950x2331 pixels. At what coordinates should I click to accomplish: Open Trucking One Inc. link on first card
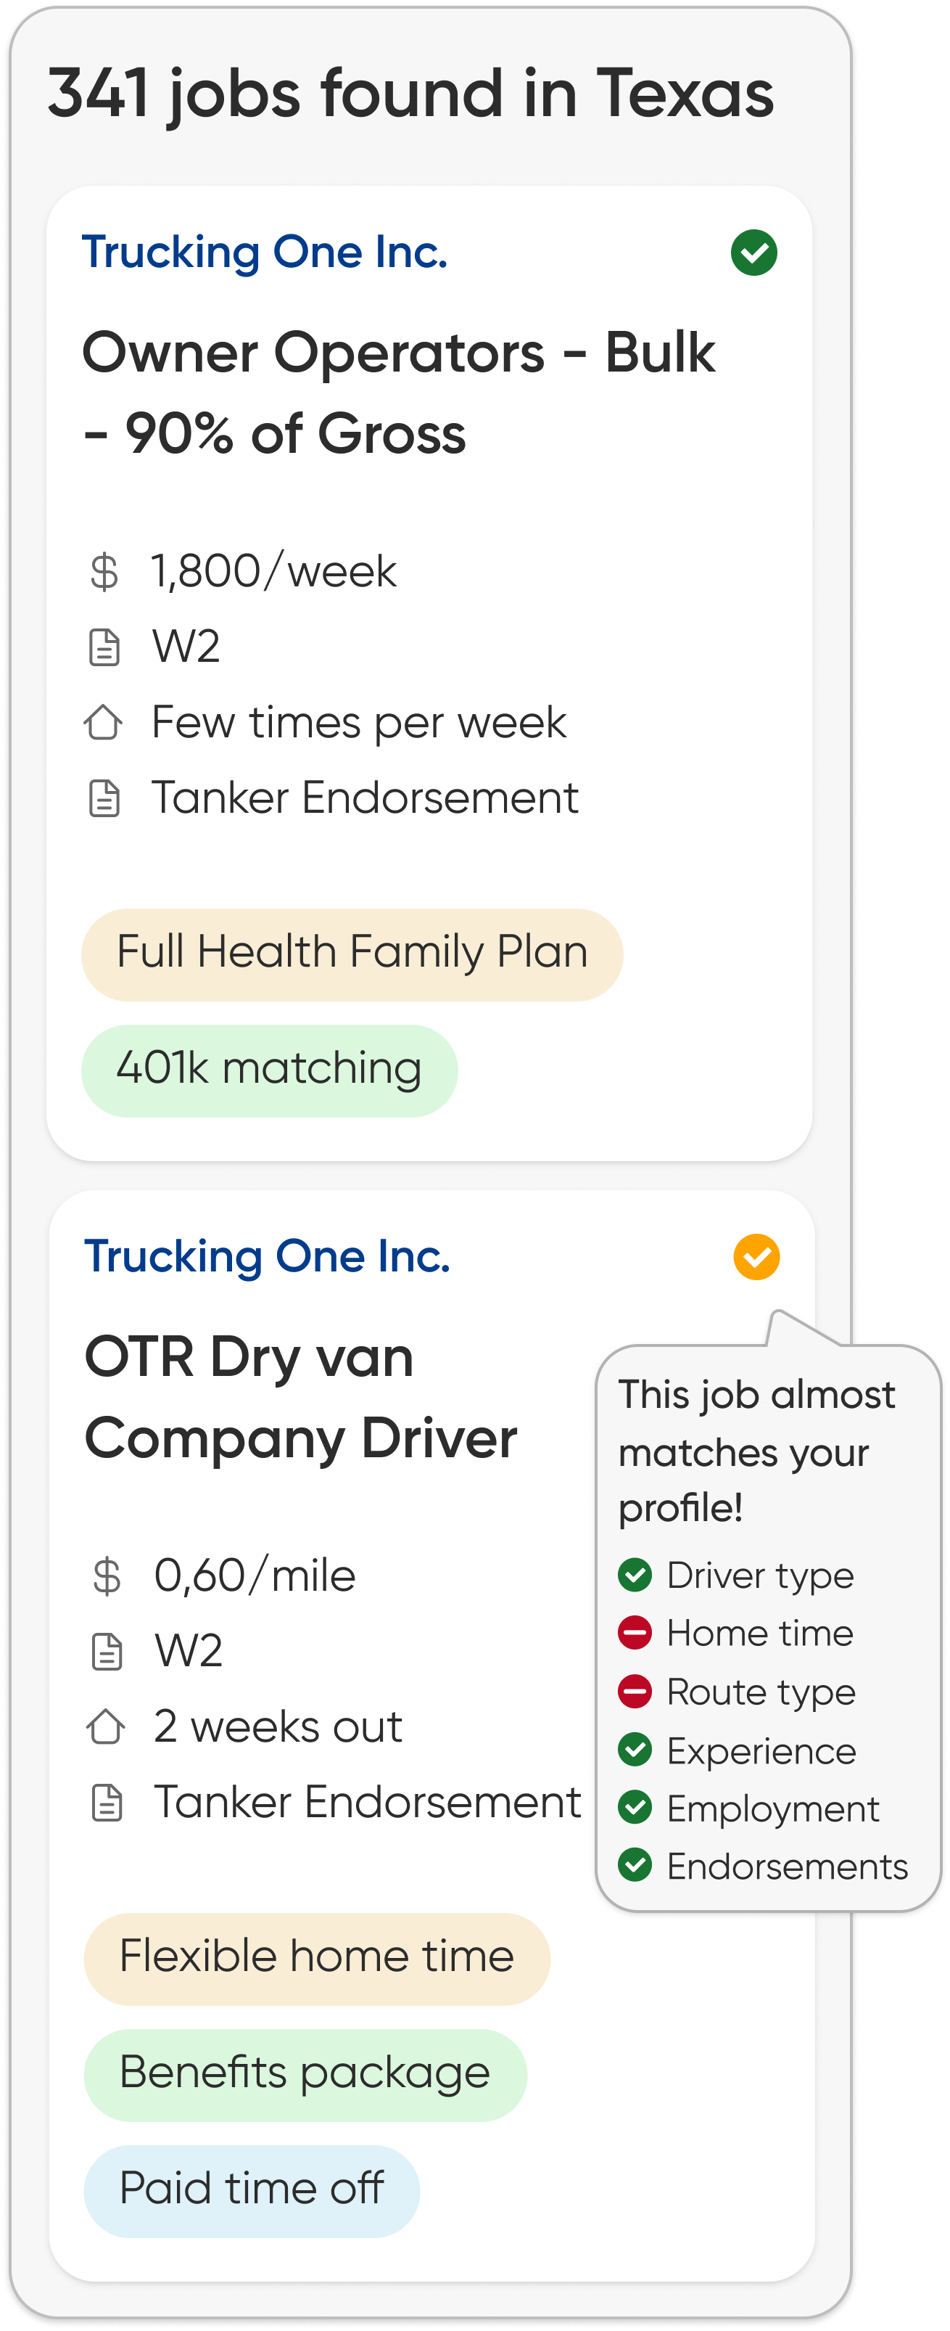tap(265, 252)
